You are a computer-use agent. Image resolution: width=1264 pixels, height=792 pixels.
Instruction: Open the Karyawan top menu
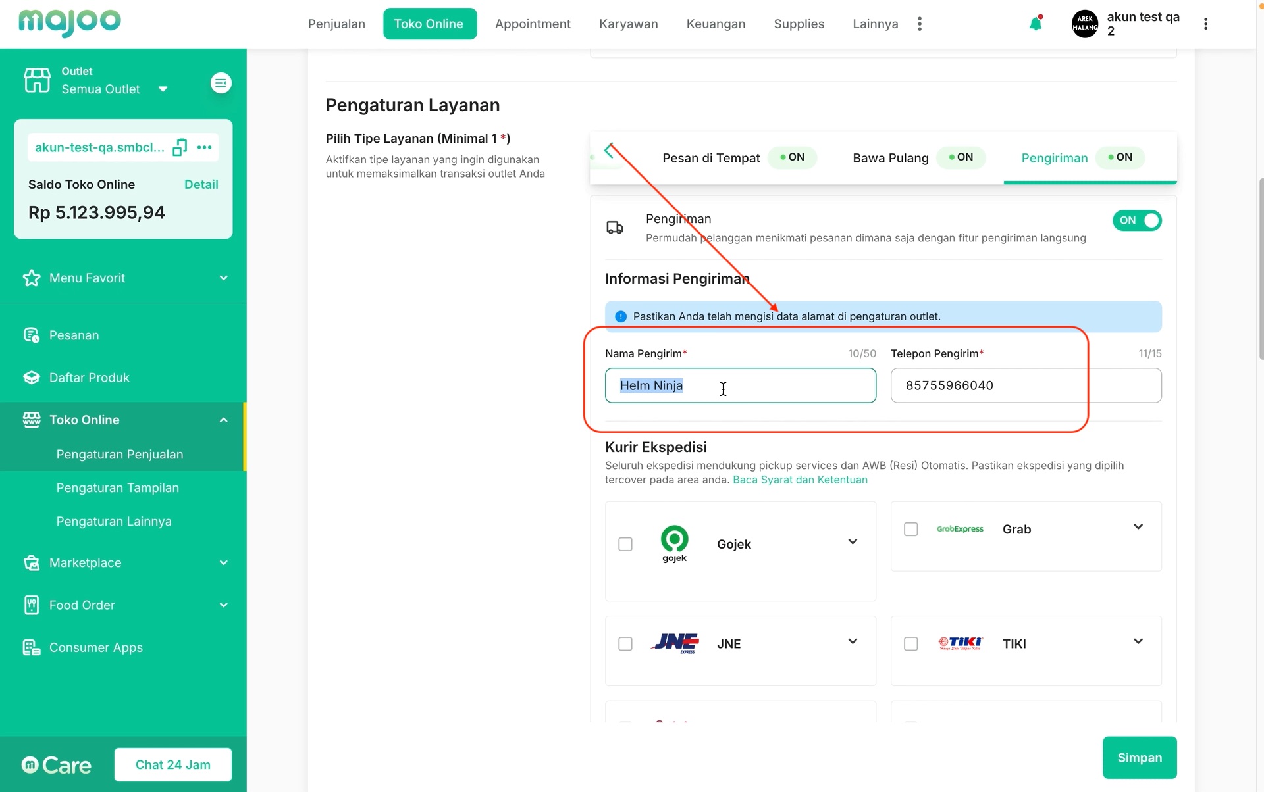628,24
